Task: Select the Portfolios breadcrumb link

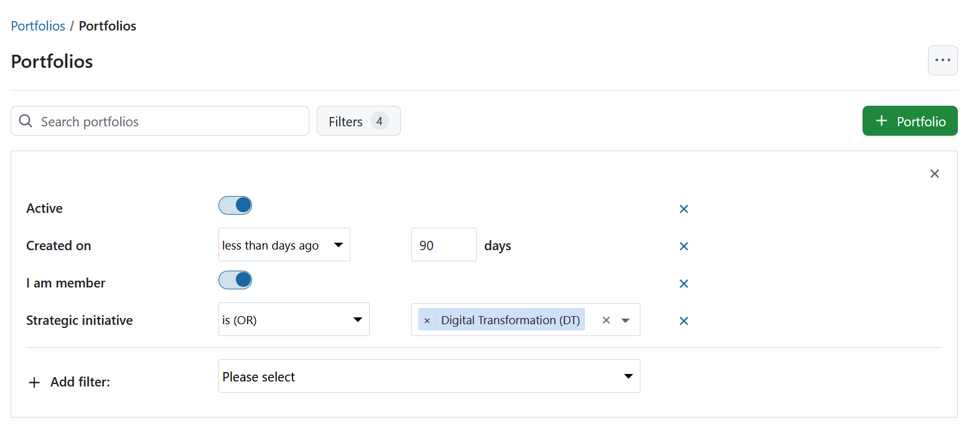Action: (38, 26)
